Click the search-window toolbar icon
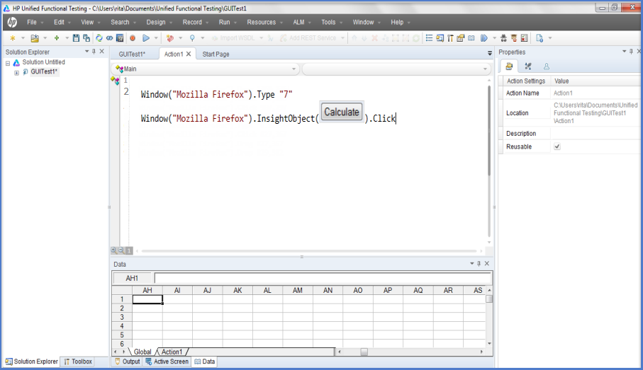This screenshot has height=370, width=643. (440, 38)
